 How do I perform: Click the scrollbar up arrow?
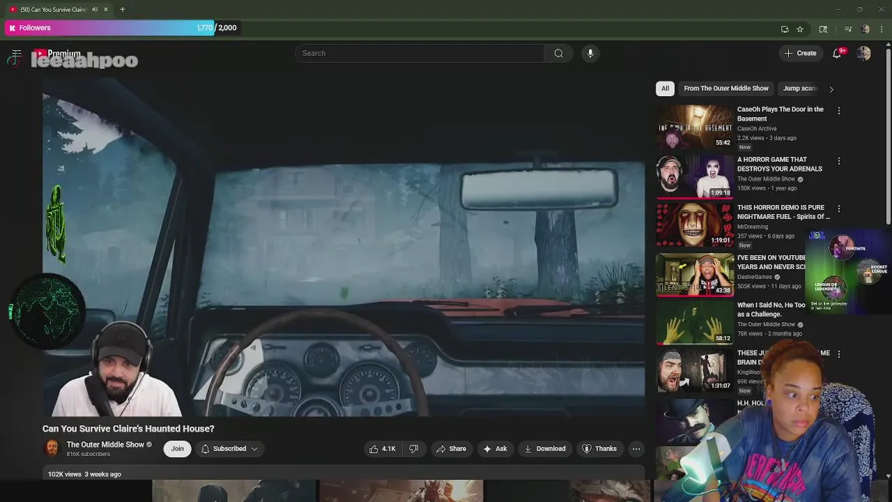click(x=888, y=45)
